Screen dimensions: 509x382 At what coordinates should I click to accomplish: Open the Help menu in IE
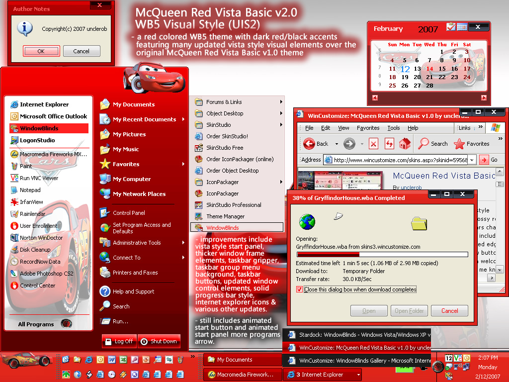pyautogui.click(x=413, y=128)
